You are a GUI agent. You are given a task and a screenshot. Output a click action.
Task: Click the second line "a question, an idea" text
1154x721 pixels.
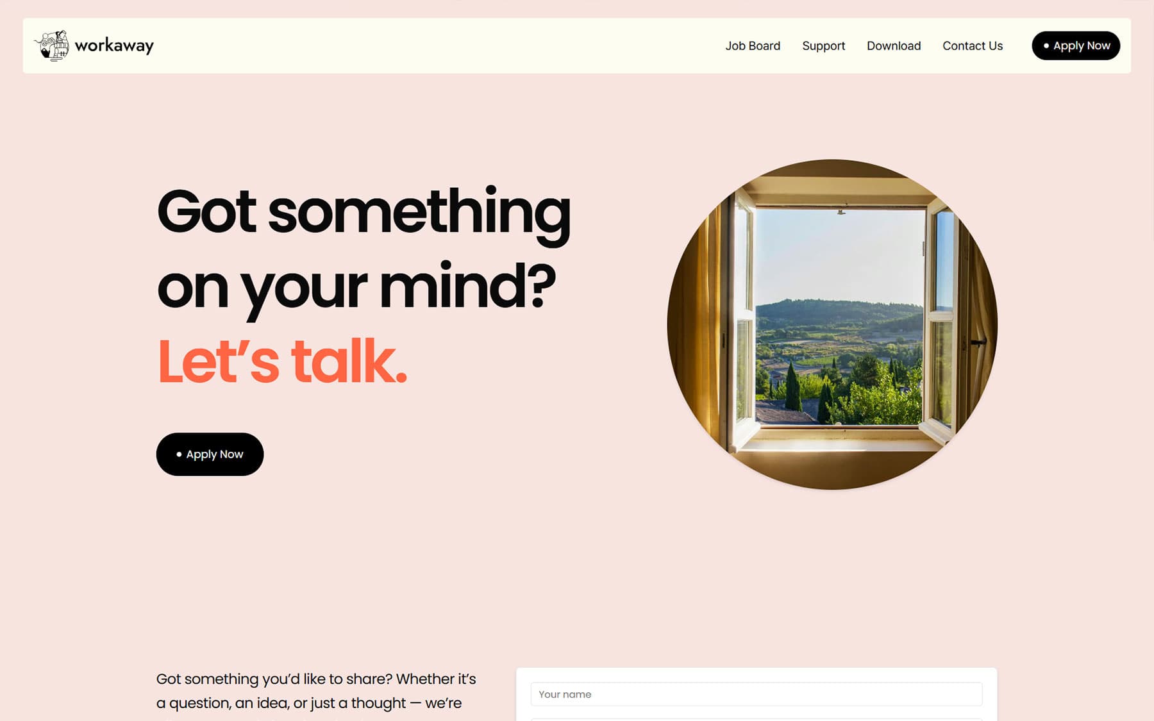point(309,703)
